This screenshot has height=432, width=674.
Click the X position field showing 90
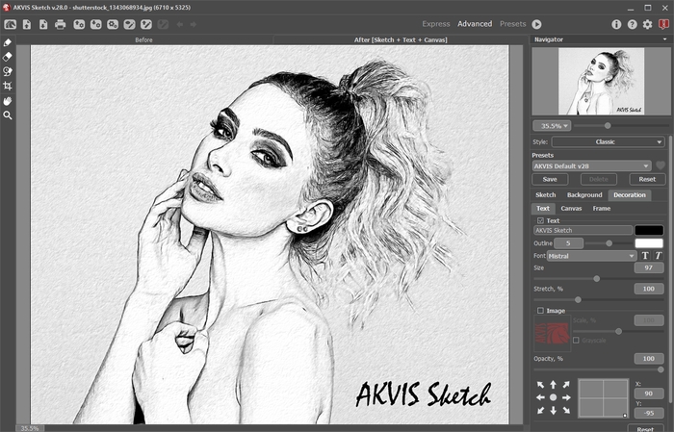pos(649,394)
